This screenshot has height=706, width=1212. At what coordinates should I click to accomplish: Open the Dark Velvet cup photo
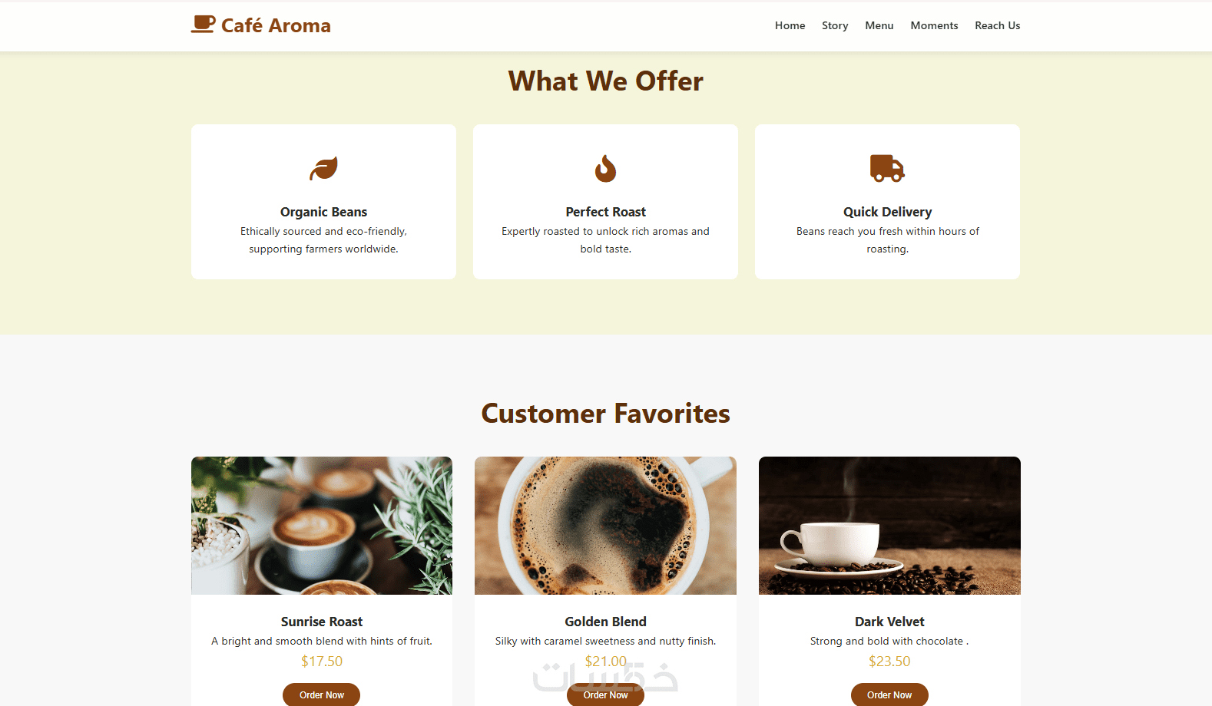pos(889,526)
